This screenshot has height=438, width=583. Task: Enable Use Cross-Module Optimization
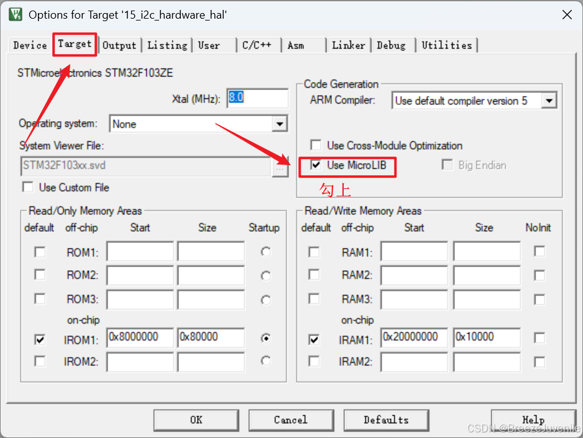pos(316,145)
